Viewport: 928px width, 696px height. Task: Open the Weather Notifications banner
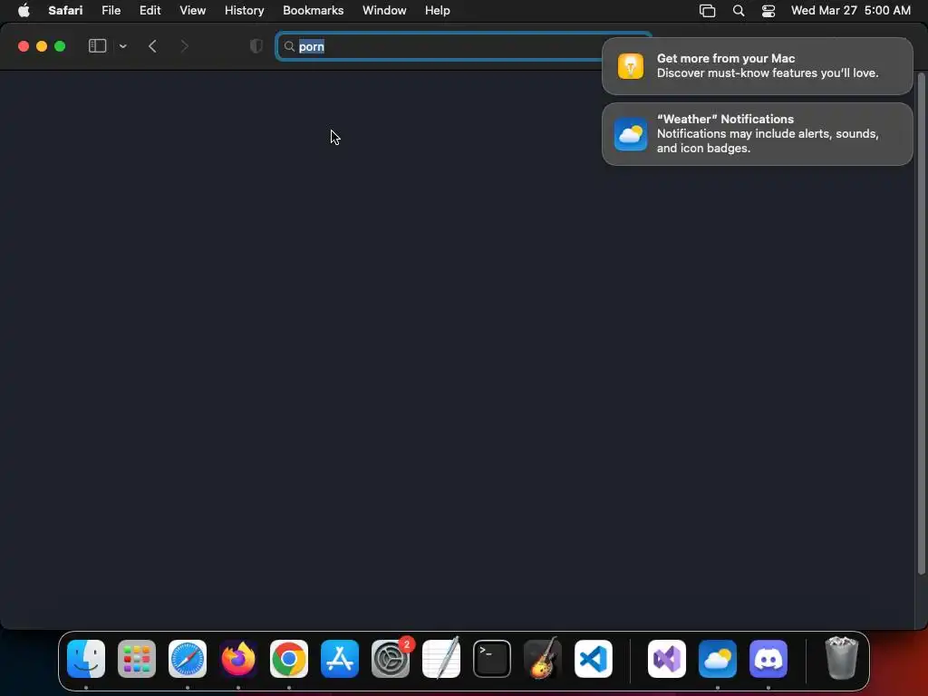[x=757, y=134]
